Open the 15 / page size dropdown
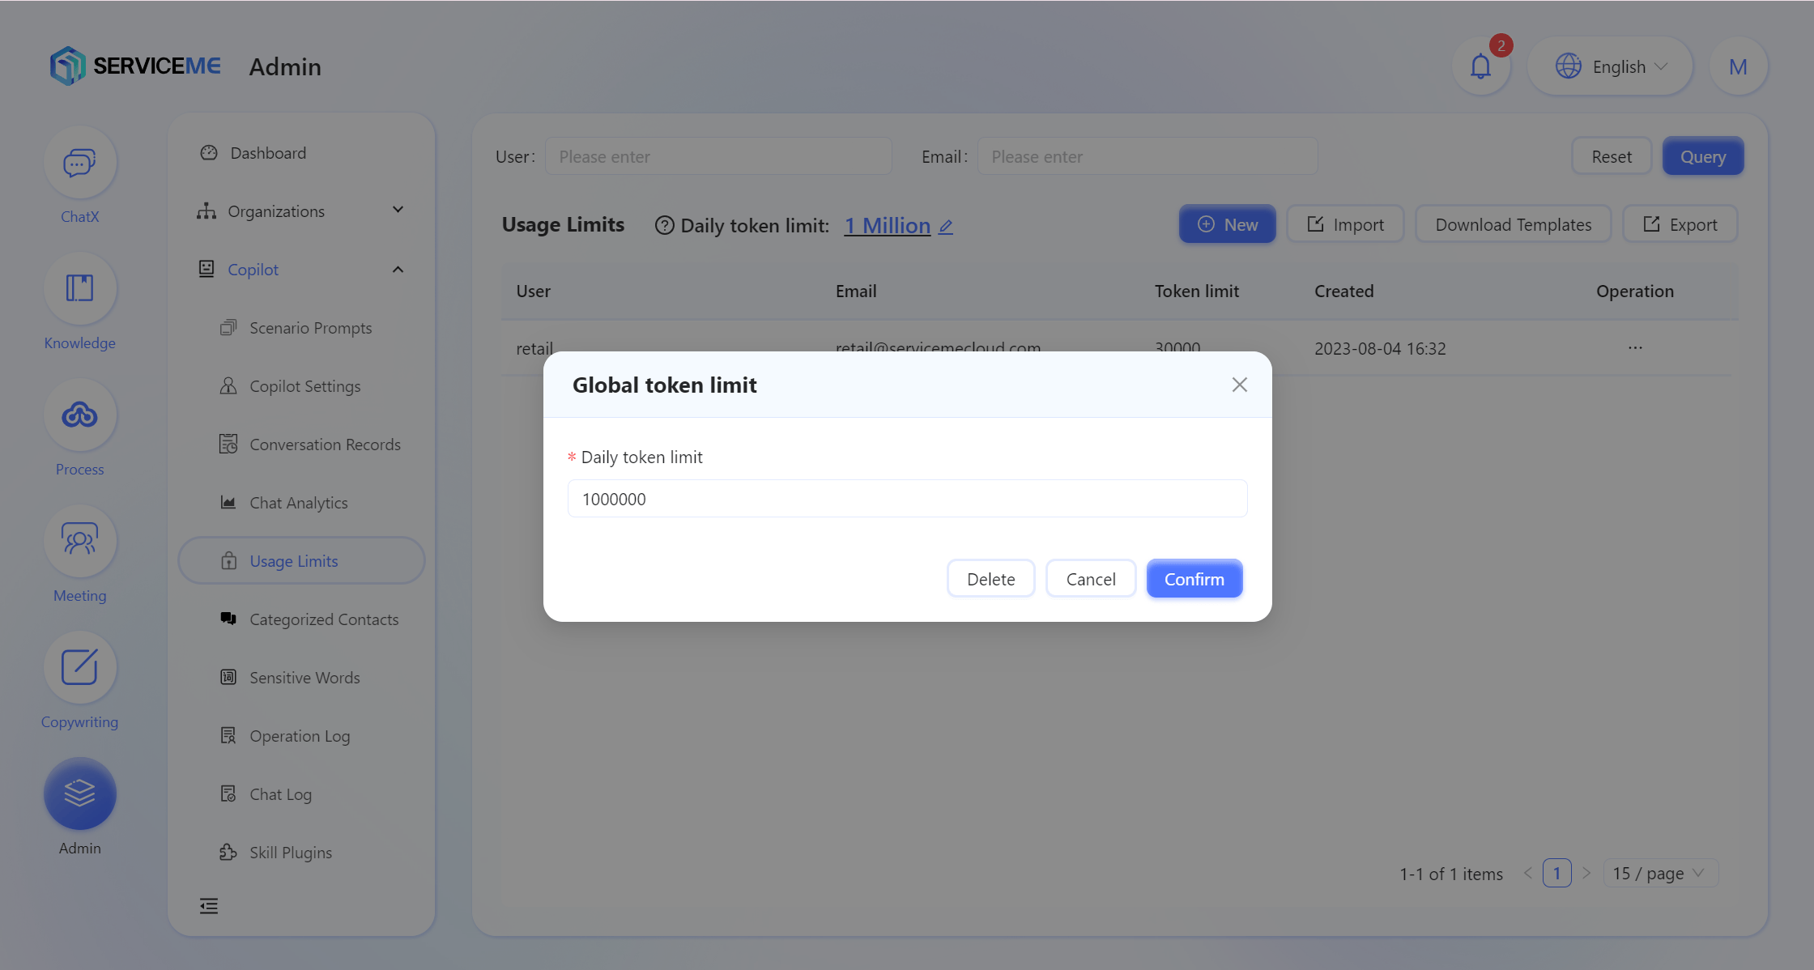The width and height of the screenshot is (1814, 970). [1659, 873]
